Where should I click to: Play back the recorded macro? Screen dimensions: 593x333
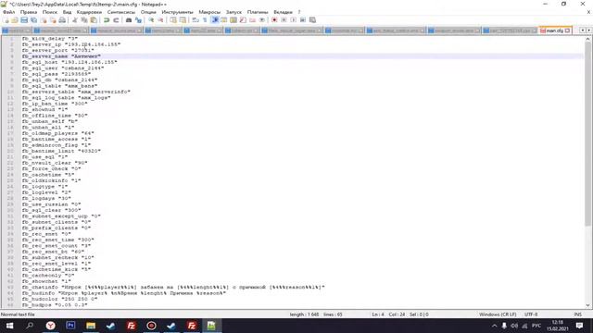(294, 20)
